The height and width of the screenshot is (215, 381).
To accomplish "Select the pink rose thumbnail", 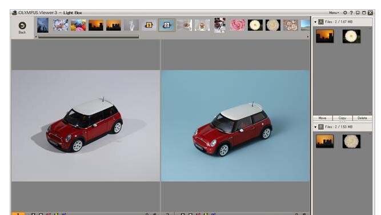I will (x=238, y=25).
